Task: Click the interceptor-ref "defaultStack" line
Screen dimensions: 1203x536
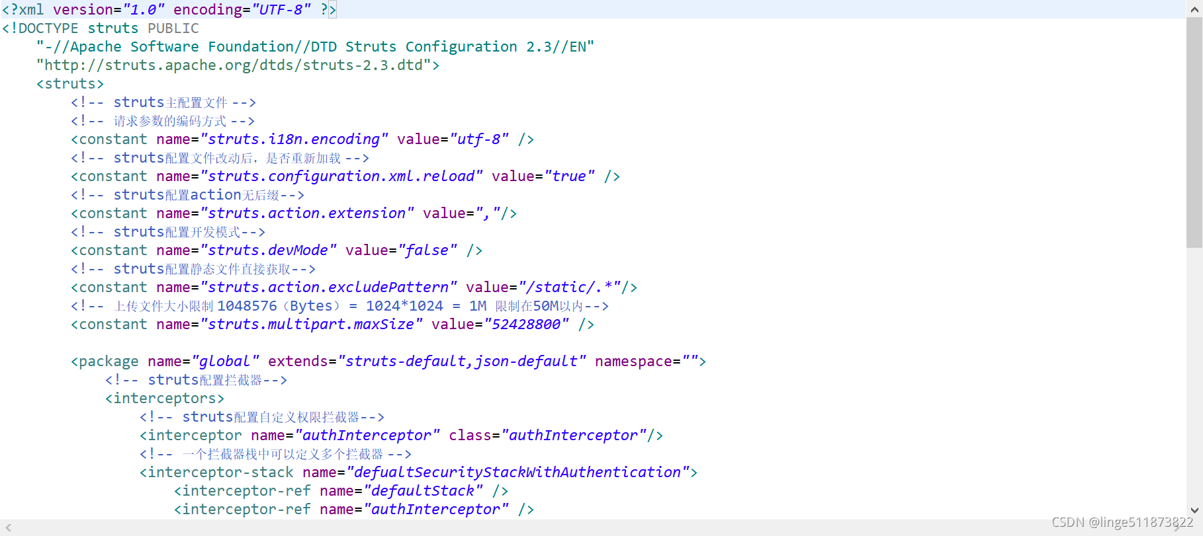Action: click(x=341, y=491)
